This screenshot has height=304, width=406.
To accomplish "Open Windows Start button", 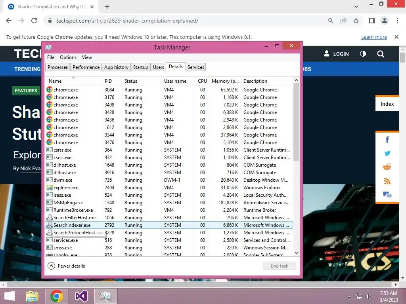I will (x=10, y=296).
